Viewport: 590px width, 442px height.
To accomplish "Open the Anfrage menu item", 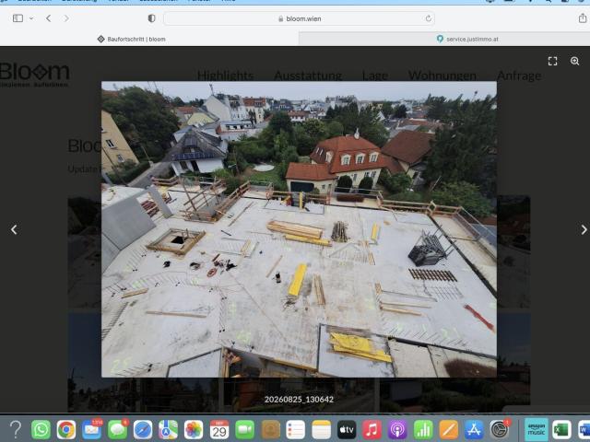I will [x=519, y=76].
